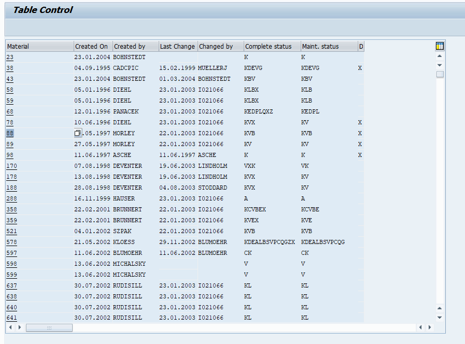
Task: Open material number 38
Action: [10, 68]
